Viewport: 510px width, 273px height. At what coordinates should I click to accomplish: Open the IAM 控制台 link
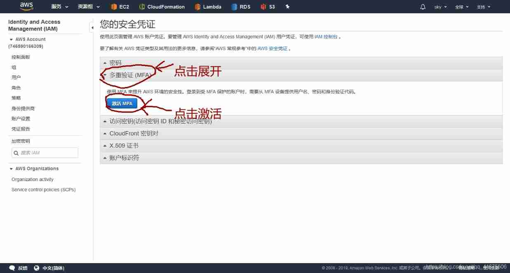(326, 37)
